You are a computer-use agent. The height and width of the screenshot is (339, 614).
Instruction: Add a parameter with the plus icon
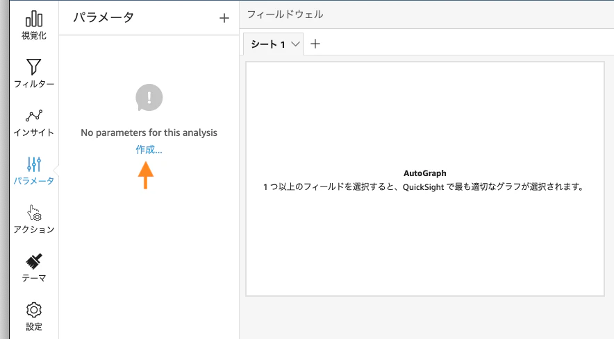[x=224, y=18]
